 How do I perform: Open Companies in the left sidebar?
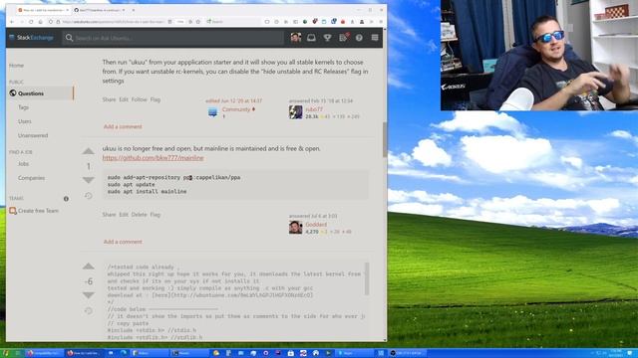click(x=31, y=178)
